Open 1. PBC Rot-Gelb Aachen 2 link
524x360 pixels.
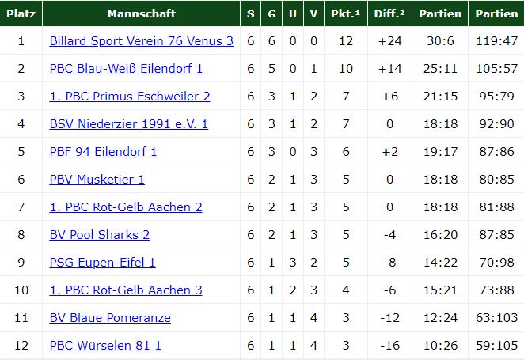[126, 207]
